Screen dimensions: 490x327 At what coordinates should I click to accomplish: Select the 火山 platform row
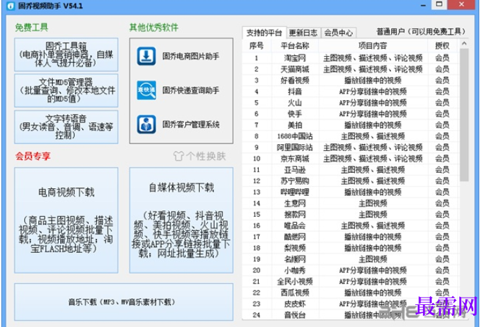point(350,103)
